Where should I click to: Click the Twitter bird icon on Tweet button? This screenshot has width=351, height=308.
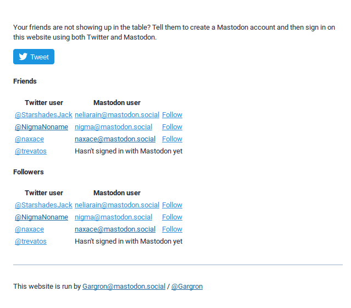(23, 57)
